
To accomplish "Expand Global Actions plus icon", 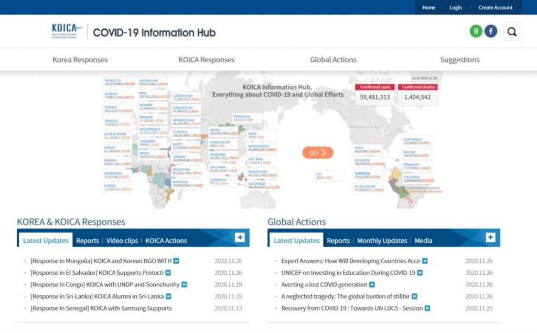I will tap(490, 238).
